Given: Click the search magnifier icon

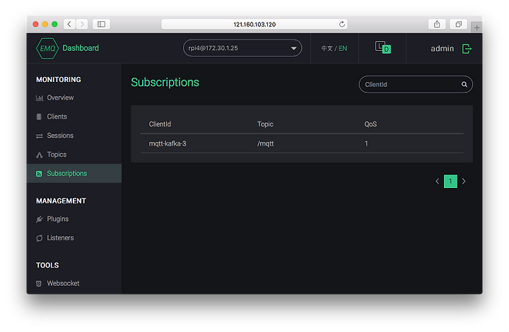Looking at the screenshot, I should 464,84.
